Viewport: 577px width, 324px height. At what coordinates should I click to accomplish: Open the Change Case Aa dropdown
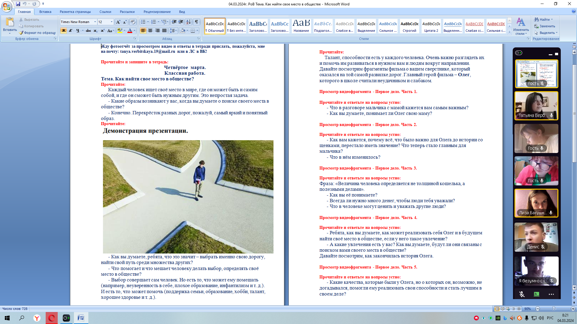pyautogui.click(x=110, y=31)
